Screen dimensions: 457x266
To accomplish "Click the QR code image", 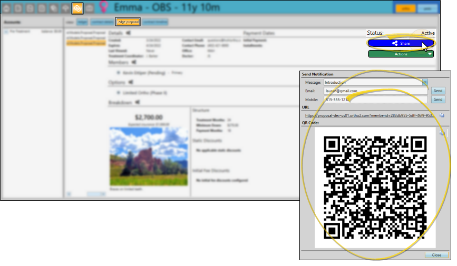I will pos(375,188).
